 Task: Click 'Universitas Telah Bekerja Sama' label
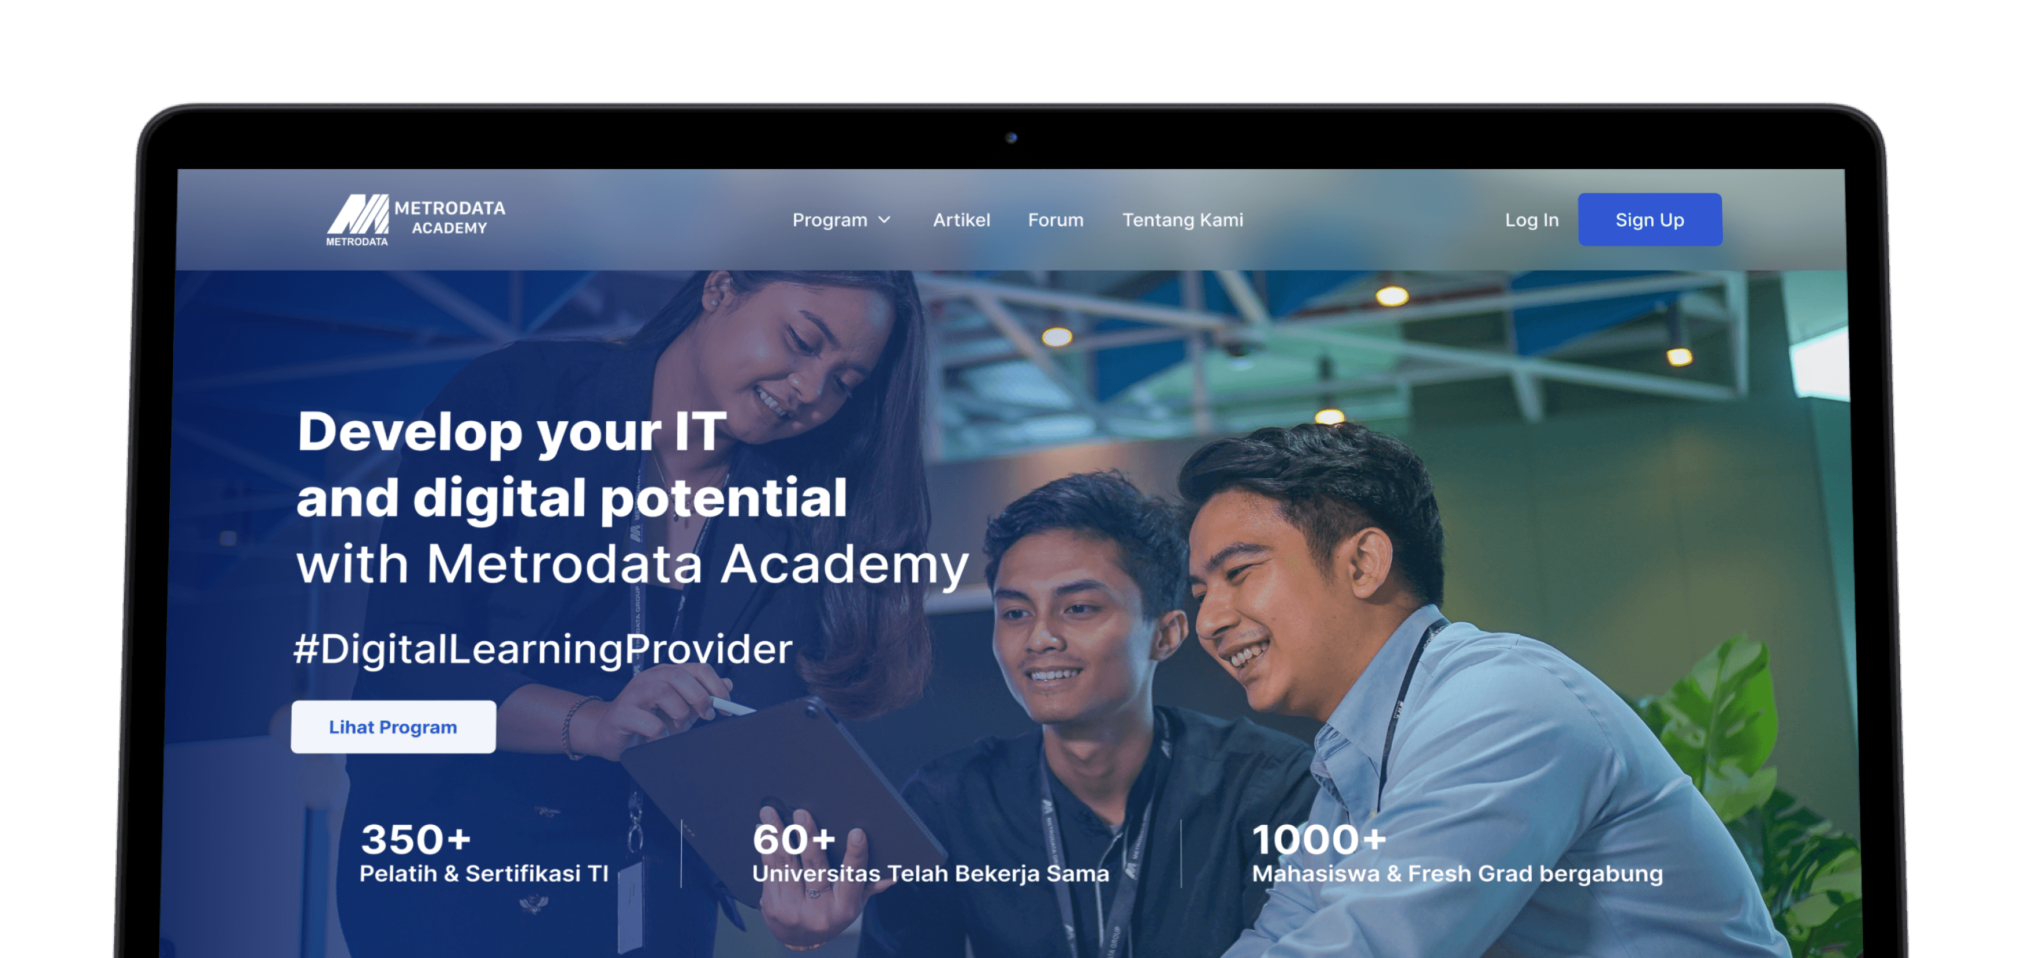(x=930, y=873)
